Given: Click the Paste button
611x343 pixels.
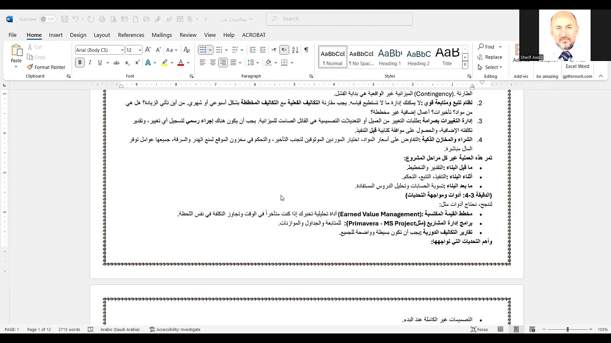Looking at the screenshot, I should [x=16, y=55].
